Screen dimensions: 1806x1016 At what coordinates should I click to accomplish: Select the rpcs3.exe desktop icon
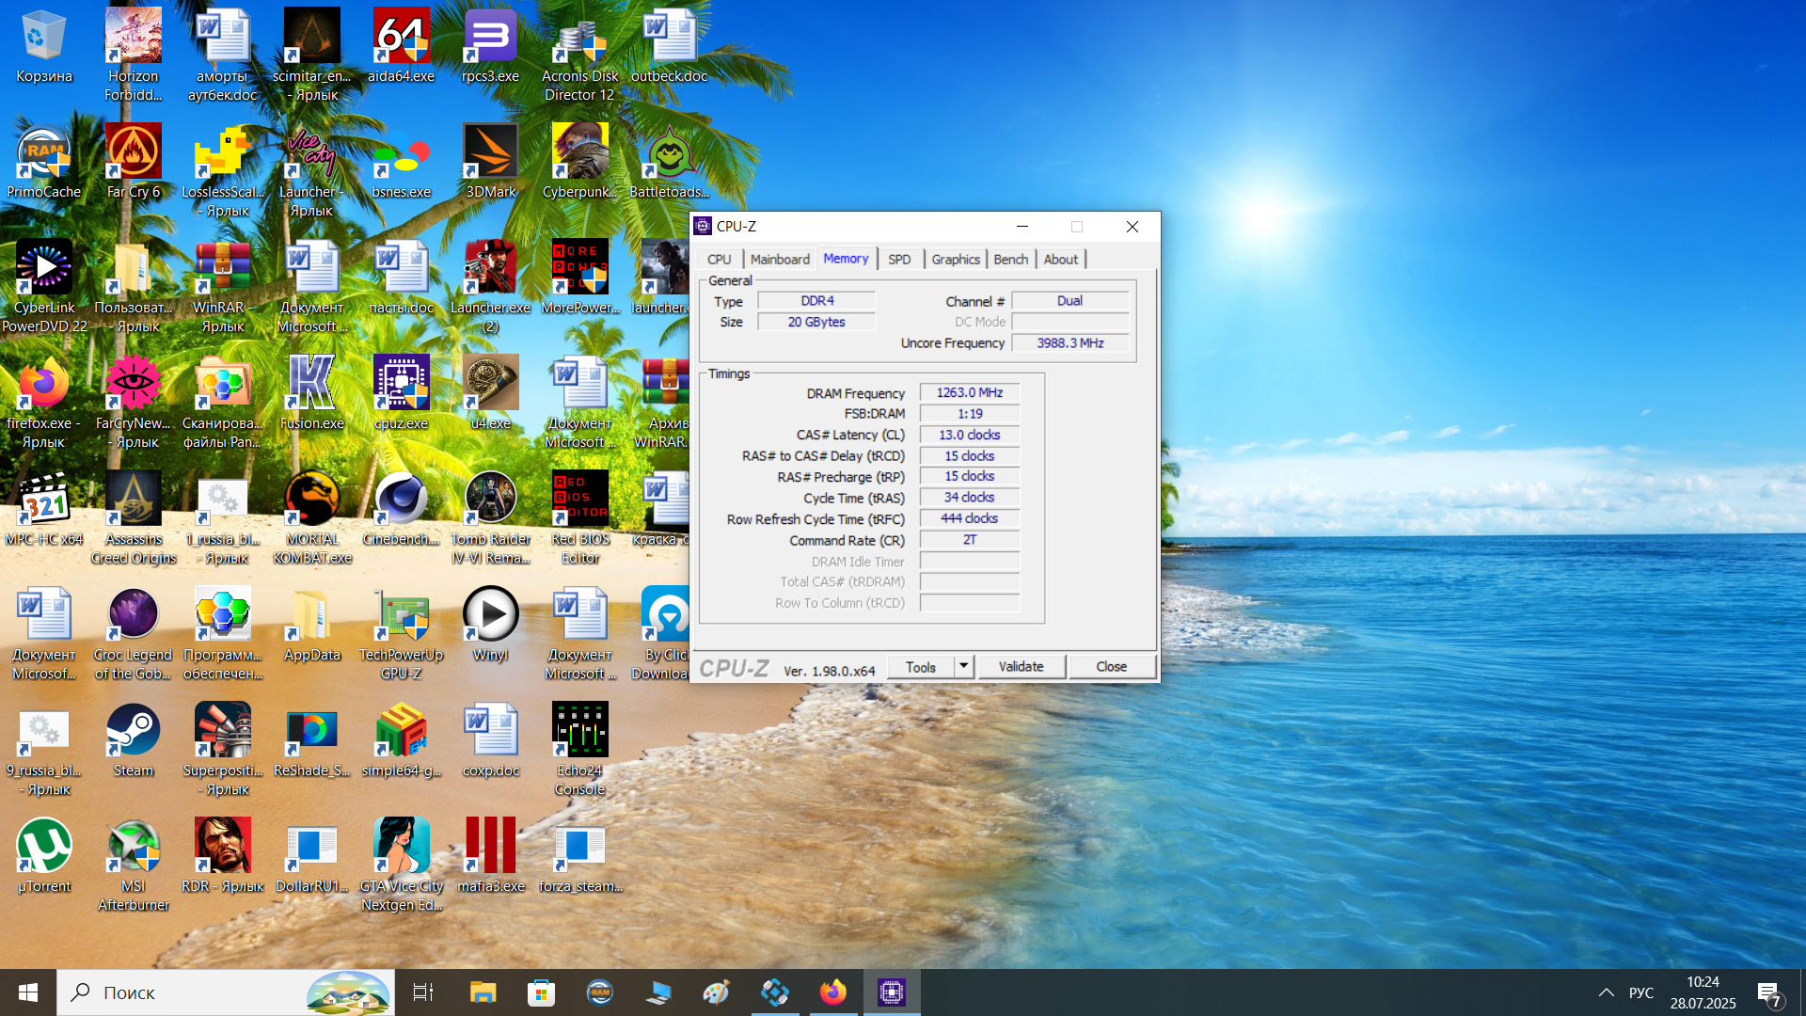pos(490,38)
